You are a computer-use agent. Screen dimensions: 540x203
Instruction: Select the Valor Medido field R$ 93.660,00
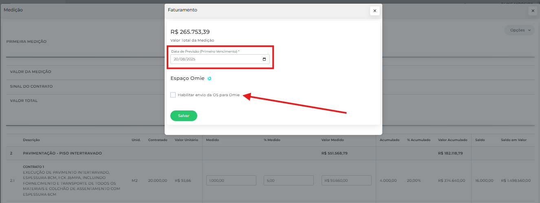346,181
